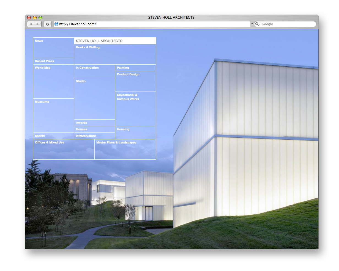Click the browser back arrow

coord(31,24)
